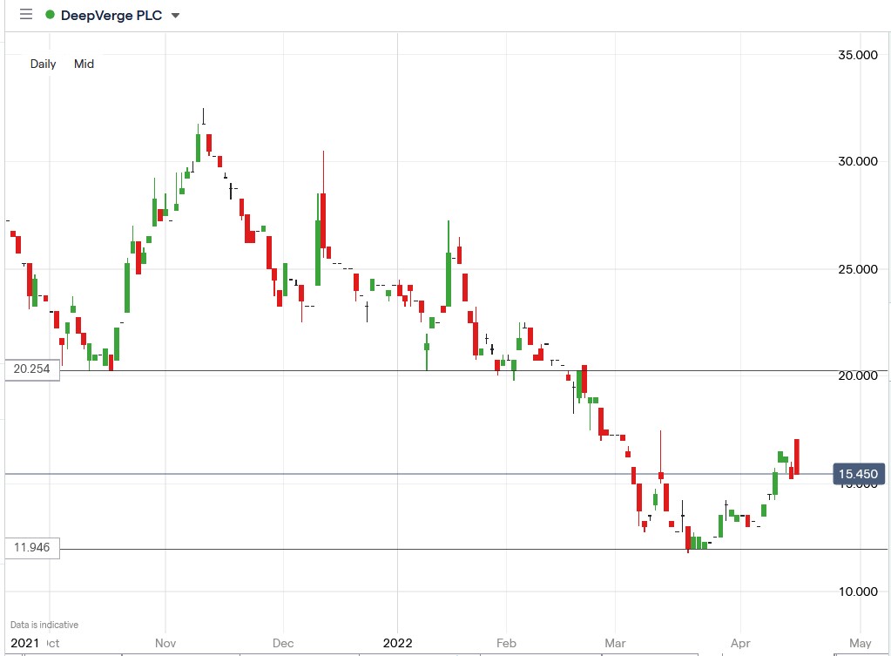Image resolution: width=891 pixels, height=656 pixels.
Task: Click the green market-open status dot
Action: click(50, 14)
